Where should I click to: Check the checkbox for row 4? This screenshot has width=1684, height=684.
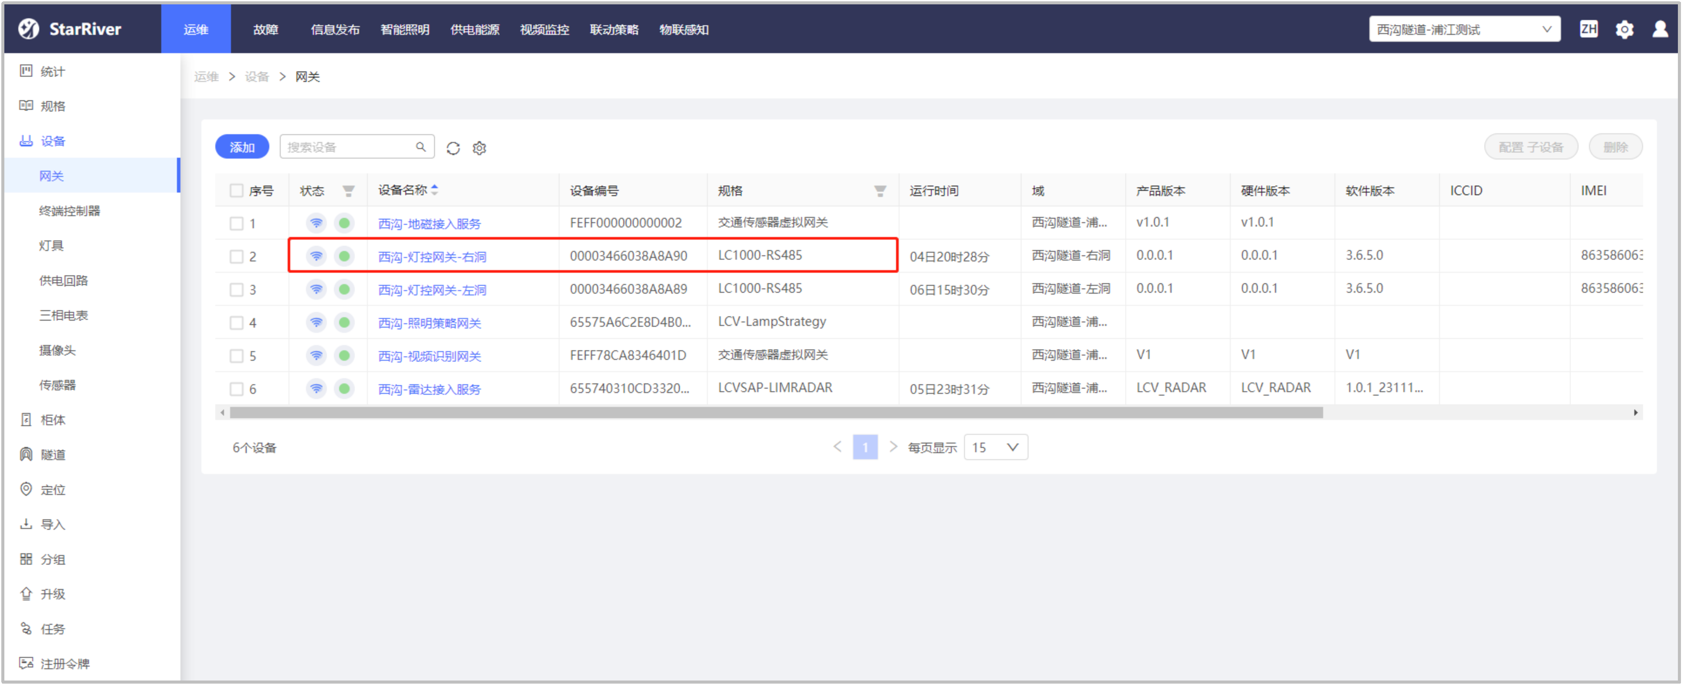coord(236,323)
